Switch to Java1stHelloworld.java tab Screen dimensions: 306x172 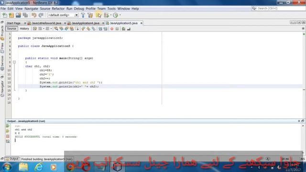coord(46,23)
